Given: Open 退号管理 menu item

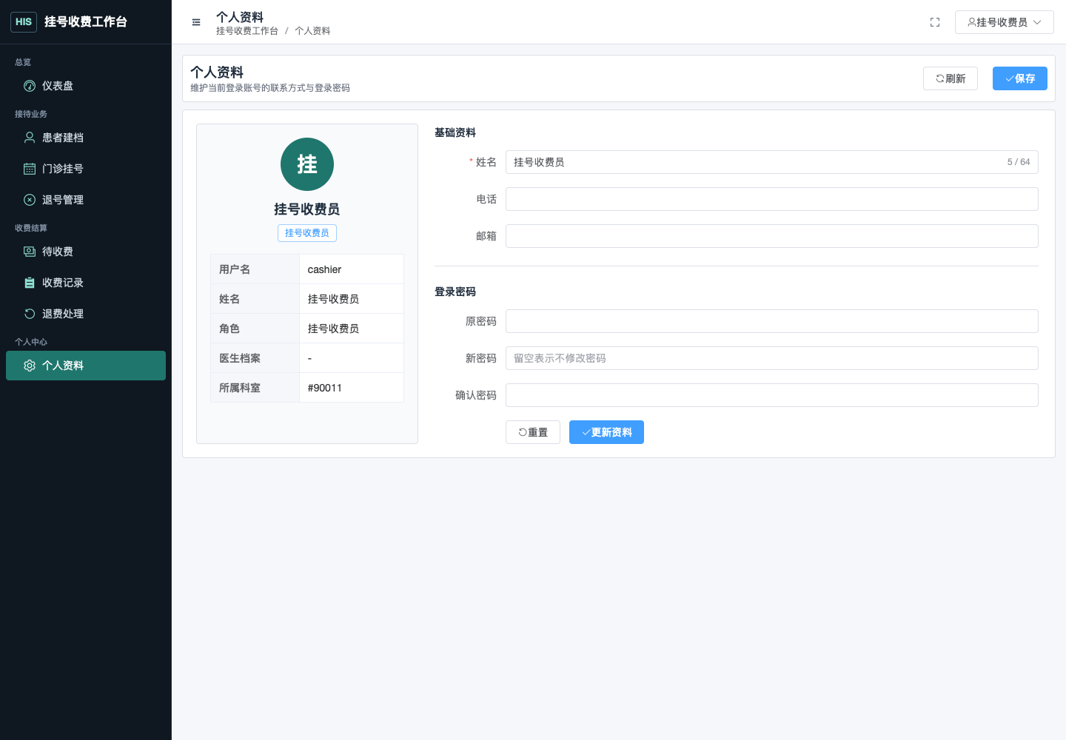Looking at the screenshot, I should 86,200.
